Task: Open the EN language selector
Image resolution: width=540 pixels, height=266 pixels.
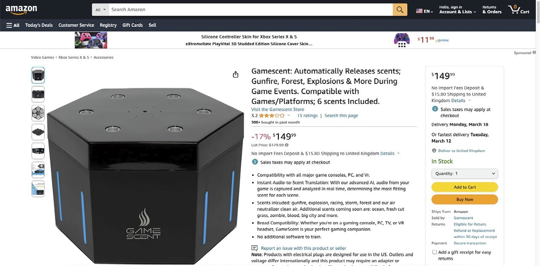Action: [x=424, y=11]
